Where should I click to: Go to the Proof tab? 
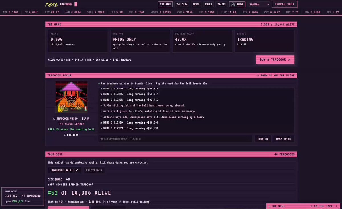[x=197, y=4]
